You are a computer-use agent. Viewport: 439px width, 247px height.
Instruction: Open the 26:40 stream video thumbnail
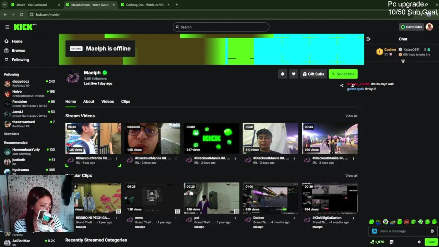(93, 138)
